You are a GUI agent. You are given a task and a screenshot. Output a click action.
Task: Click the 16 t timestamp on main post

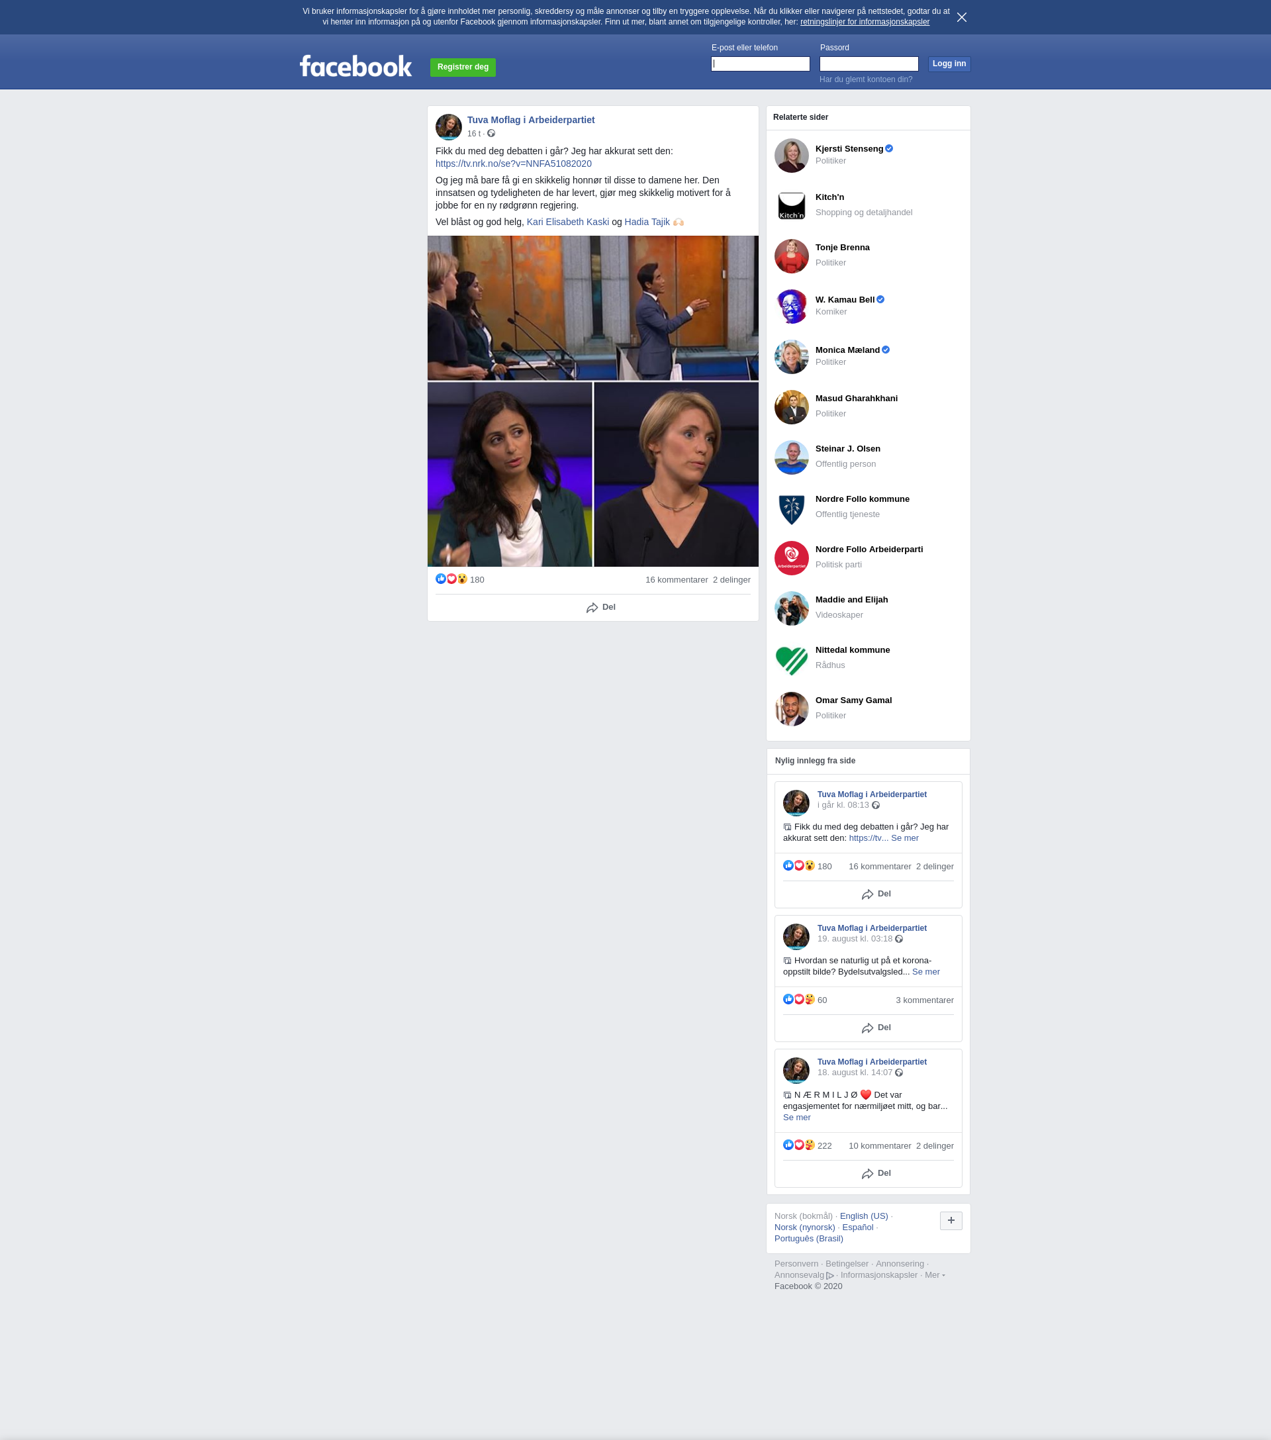point(473,134)
